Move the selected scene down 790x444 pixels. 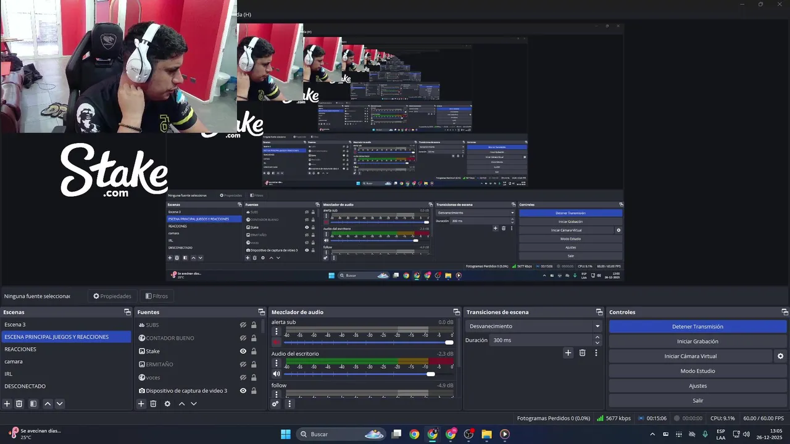coord(59,404)
